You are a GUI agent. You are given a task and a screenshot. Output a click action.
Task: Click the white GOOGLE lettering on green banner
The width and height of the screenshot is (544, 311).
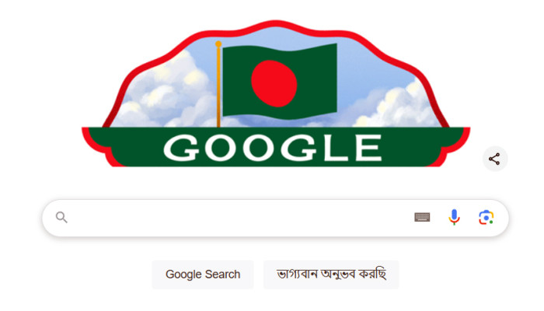point(273,149)
